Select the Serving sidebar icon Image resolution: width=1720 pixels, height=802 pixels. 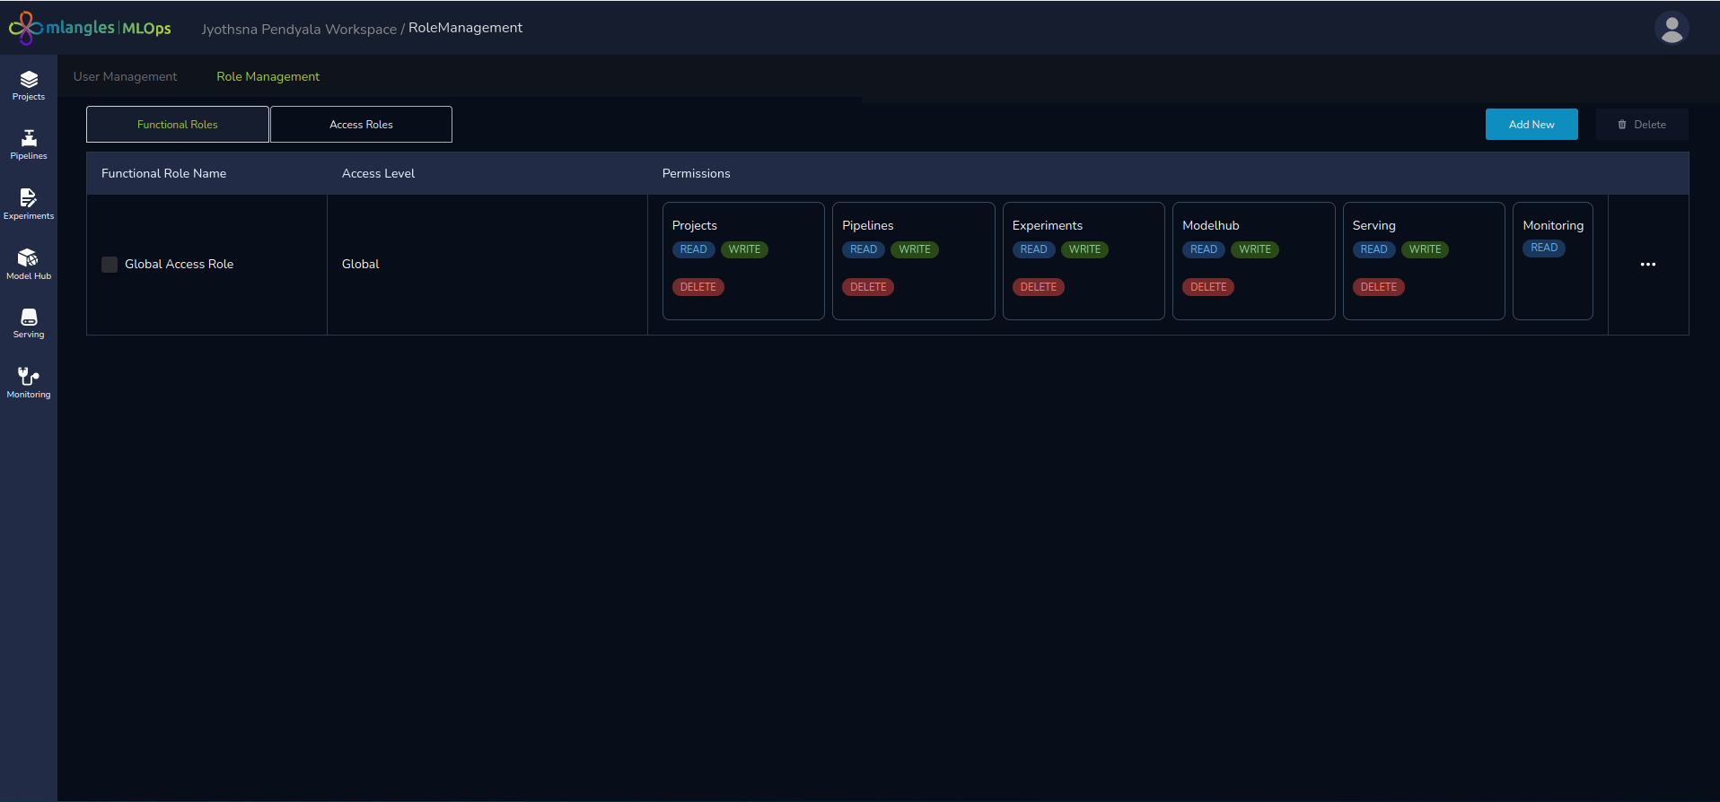pos(29,323)
